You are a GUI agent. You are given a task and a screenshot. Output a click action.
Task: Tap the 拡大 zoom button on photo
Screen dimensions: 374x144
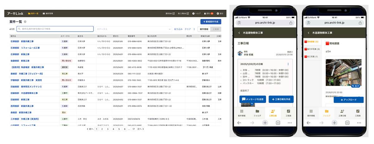coord(355,85)
